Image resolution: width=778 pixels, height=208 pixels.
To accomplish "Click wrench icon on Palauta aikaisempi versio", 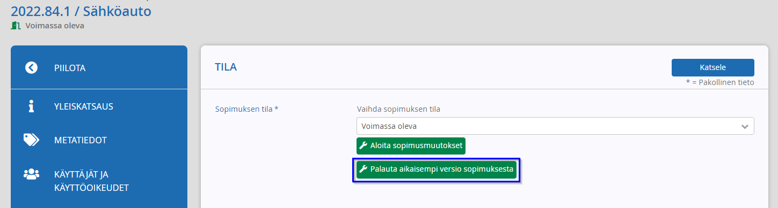I will pyautogui.click(x=363, y=170).
